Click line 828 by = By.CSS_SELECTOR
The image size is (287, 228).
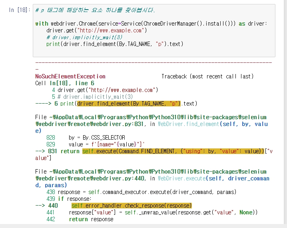pyautogui.click(x=86, y=138)
